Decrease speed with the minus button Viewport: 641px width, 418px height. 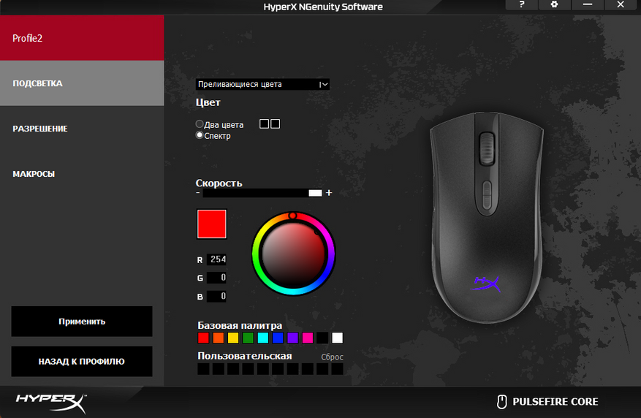tap(198, 192)
